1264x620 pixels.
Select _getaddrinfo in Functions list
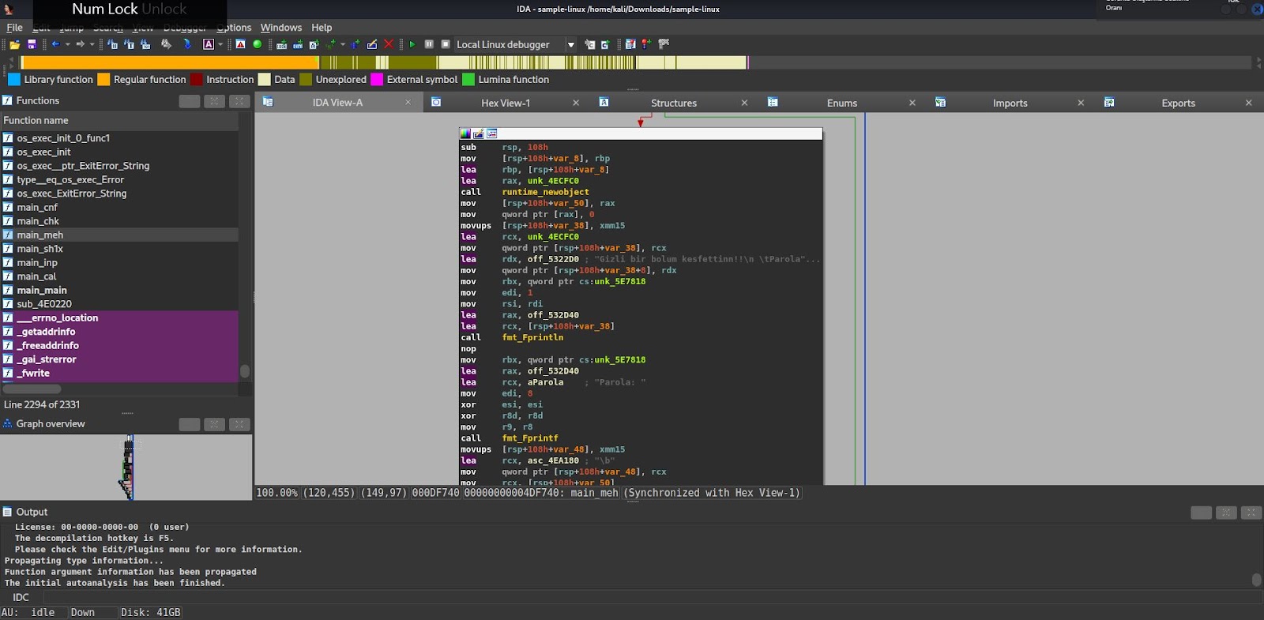[x=118, y=332]
